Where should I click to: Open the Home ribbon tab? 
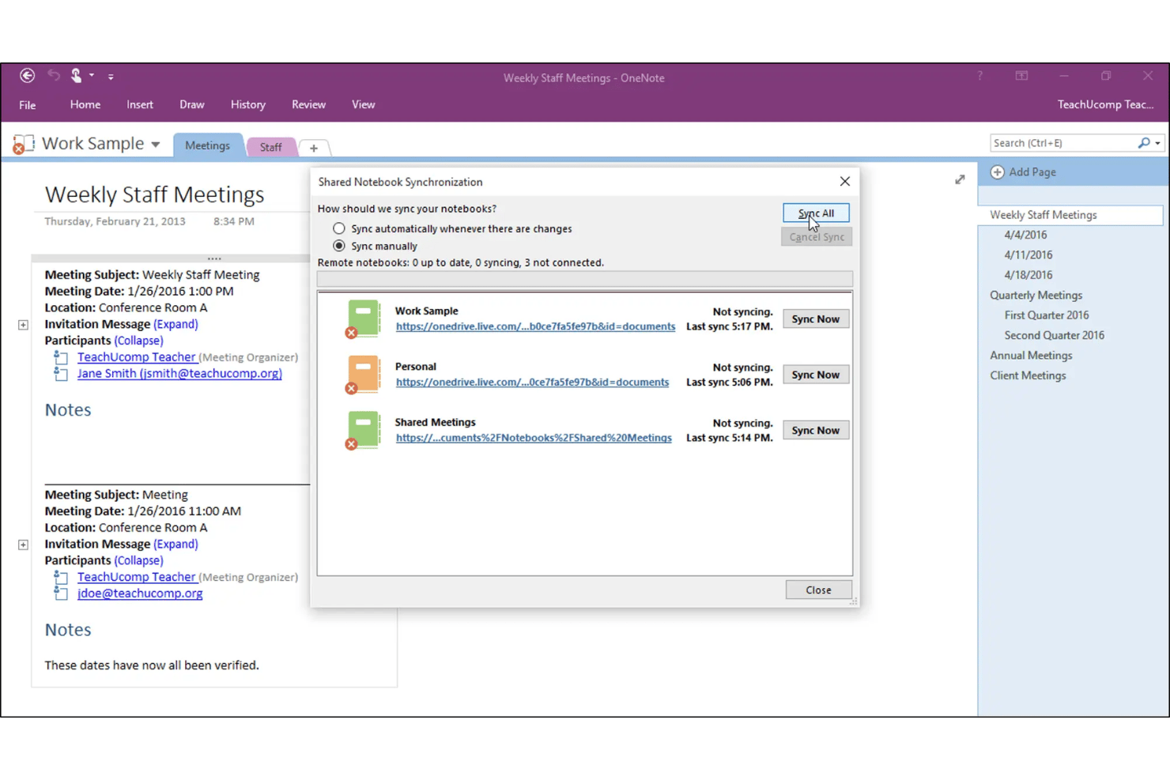point(85,104)
